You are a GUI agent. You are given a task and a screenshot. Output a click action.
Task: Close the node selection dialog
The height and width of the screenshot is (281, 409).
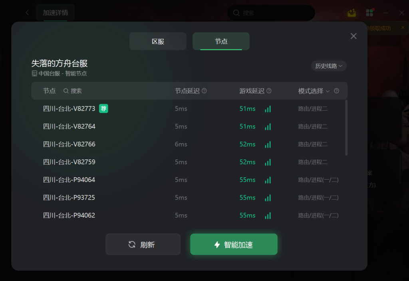[x=353, y=36]
